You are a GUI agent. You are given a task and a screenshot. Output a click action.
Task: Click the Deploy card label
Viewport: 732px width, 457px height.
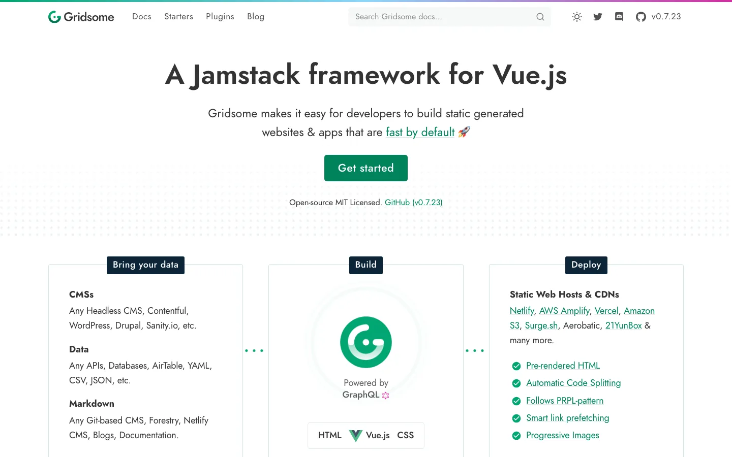586,265
